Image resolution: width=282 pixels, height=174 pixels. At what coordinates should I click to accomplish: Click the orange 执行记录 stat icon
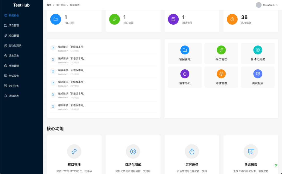[232, 19]
